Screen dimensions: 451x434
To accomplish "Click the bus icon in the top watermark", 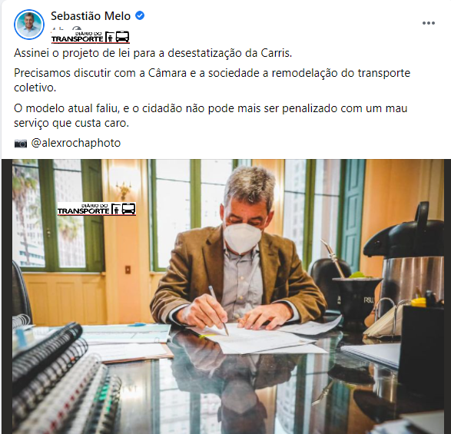I will [122, 37].
